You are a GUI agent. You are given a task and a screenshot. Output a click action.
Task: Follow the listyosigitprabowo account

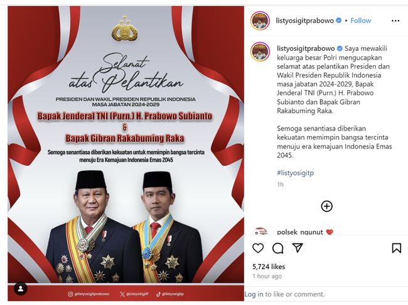[360, 21]
